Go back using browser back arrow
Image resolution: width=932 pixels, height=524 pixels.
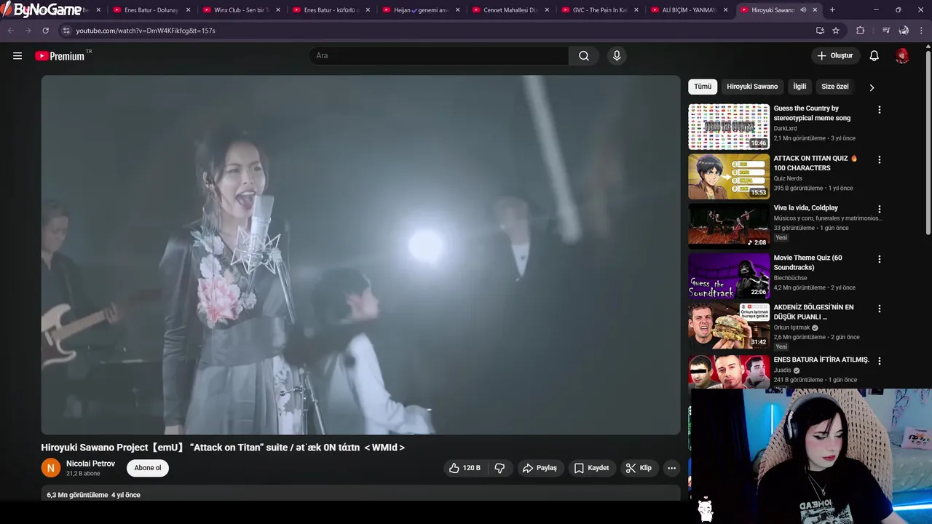point(10,31)
